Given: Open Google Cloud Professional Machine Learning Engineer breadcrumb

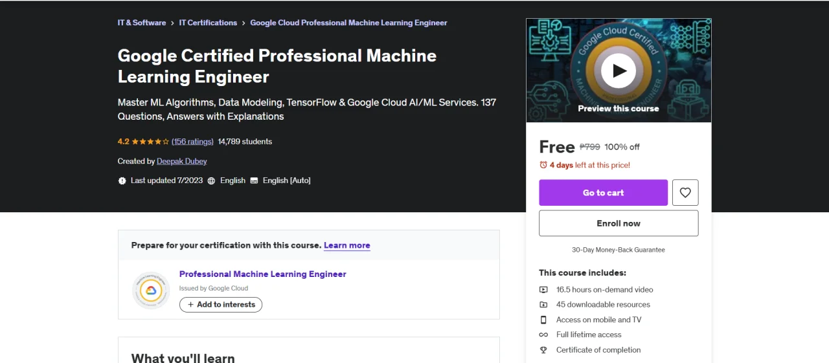Looking at the screenshot, I should click(x=348, y=23).
